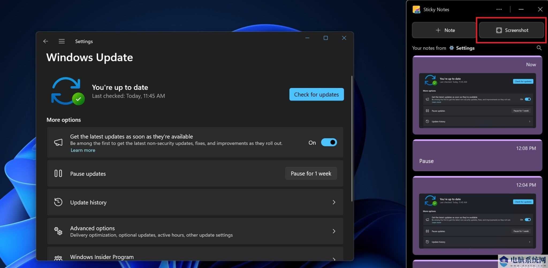This screenshot has height=268, width=548.
Task: Maximize the Settings window
Action: [326, 38]
